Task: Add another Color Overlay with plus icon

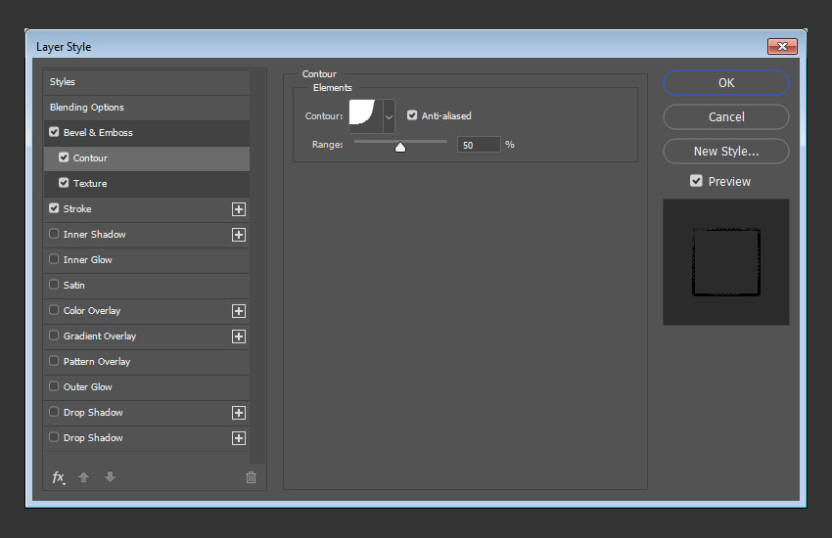Action: pos(239,311)
